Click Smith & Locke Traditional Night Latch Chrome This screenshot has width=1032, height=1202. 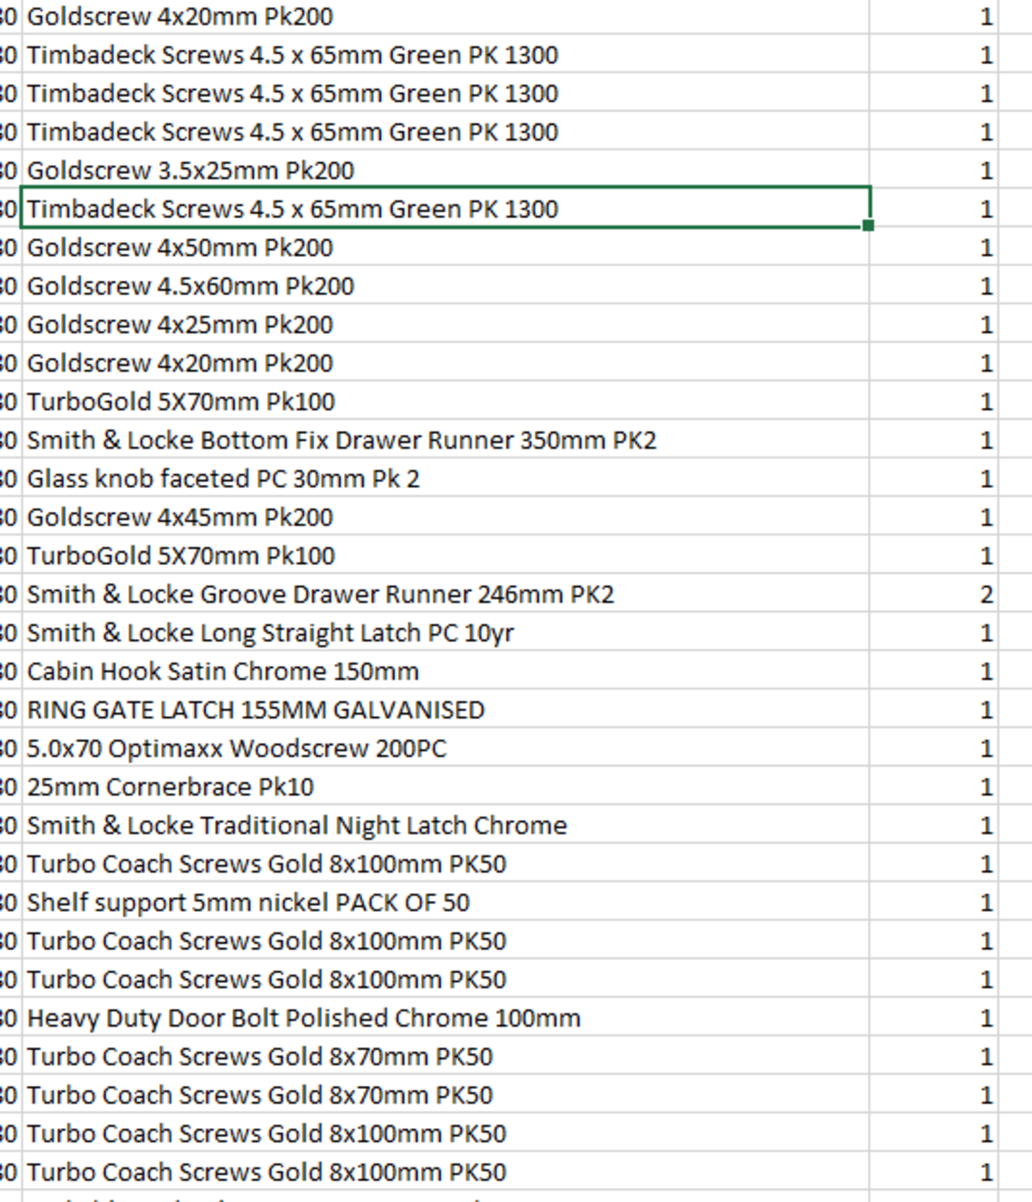click(x=446, y=825)
